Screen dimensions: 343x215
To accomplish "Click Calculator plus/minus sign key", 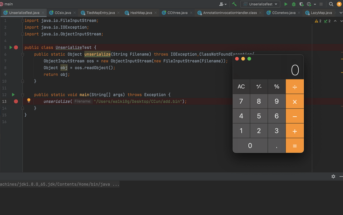I will [x=259, y=87].
